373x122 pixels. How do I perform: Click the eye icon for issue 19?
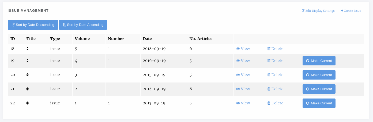click(238, 61)
